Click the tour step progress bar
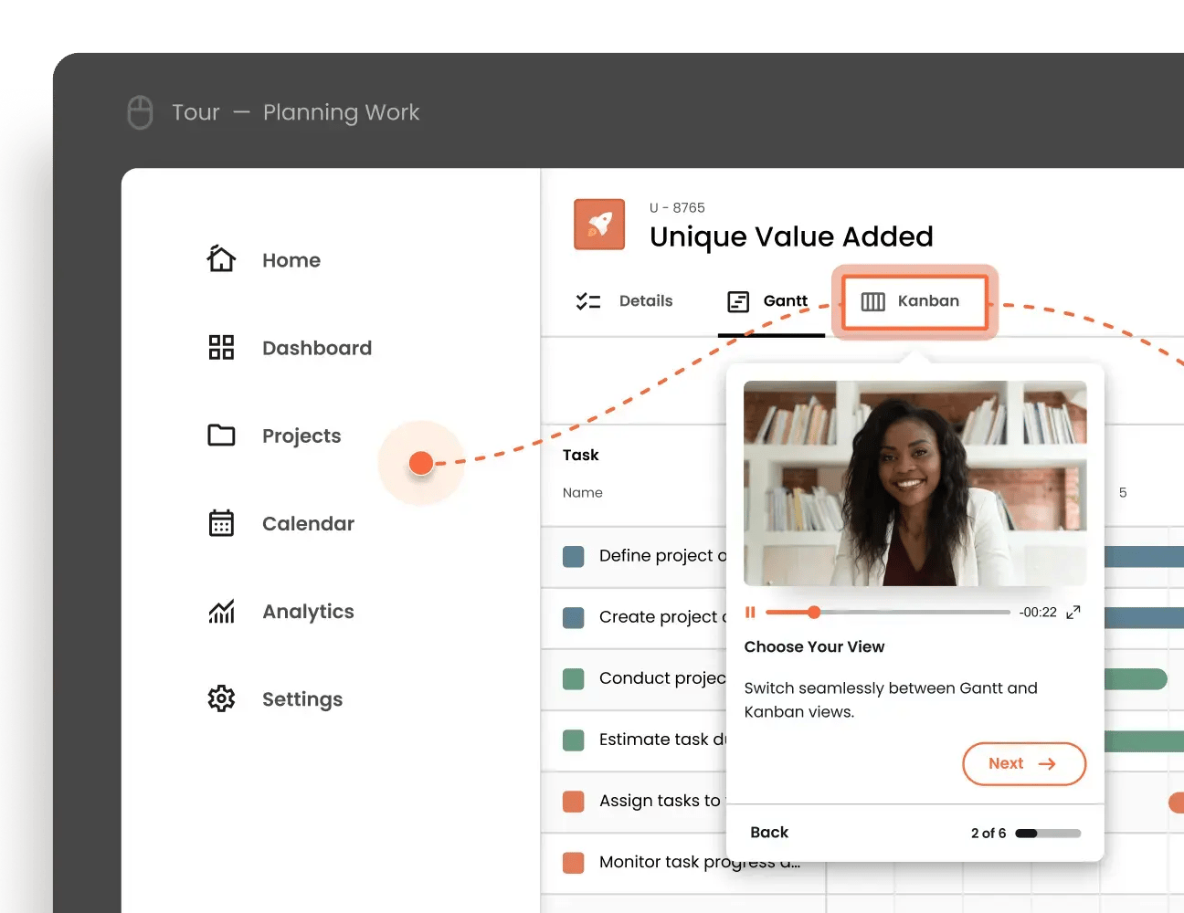 (x=1048, y=834)
